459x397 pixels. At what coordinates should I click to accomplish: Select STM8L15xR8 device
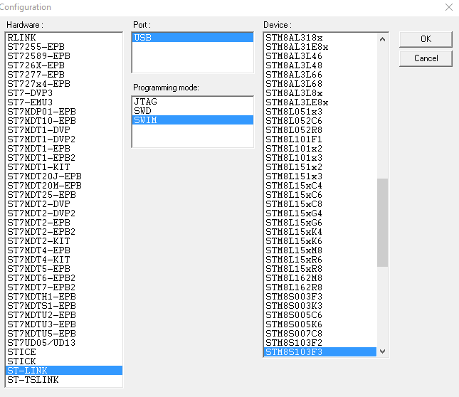320,269
